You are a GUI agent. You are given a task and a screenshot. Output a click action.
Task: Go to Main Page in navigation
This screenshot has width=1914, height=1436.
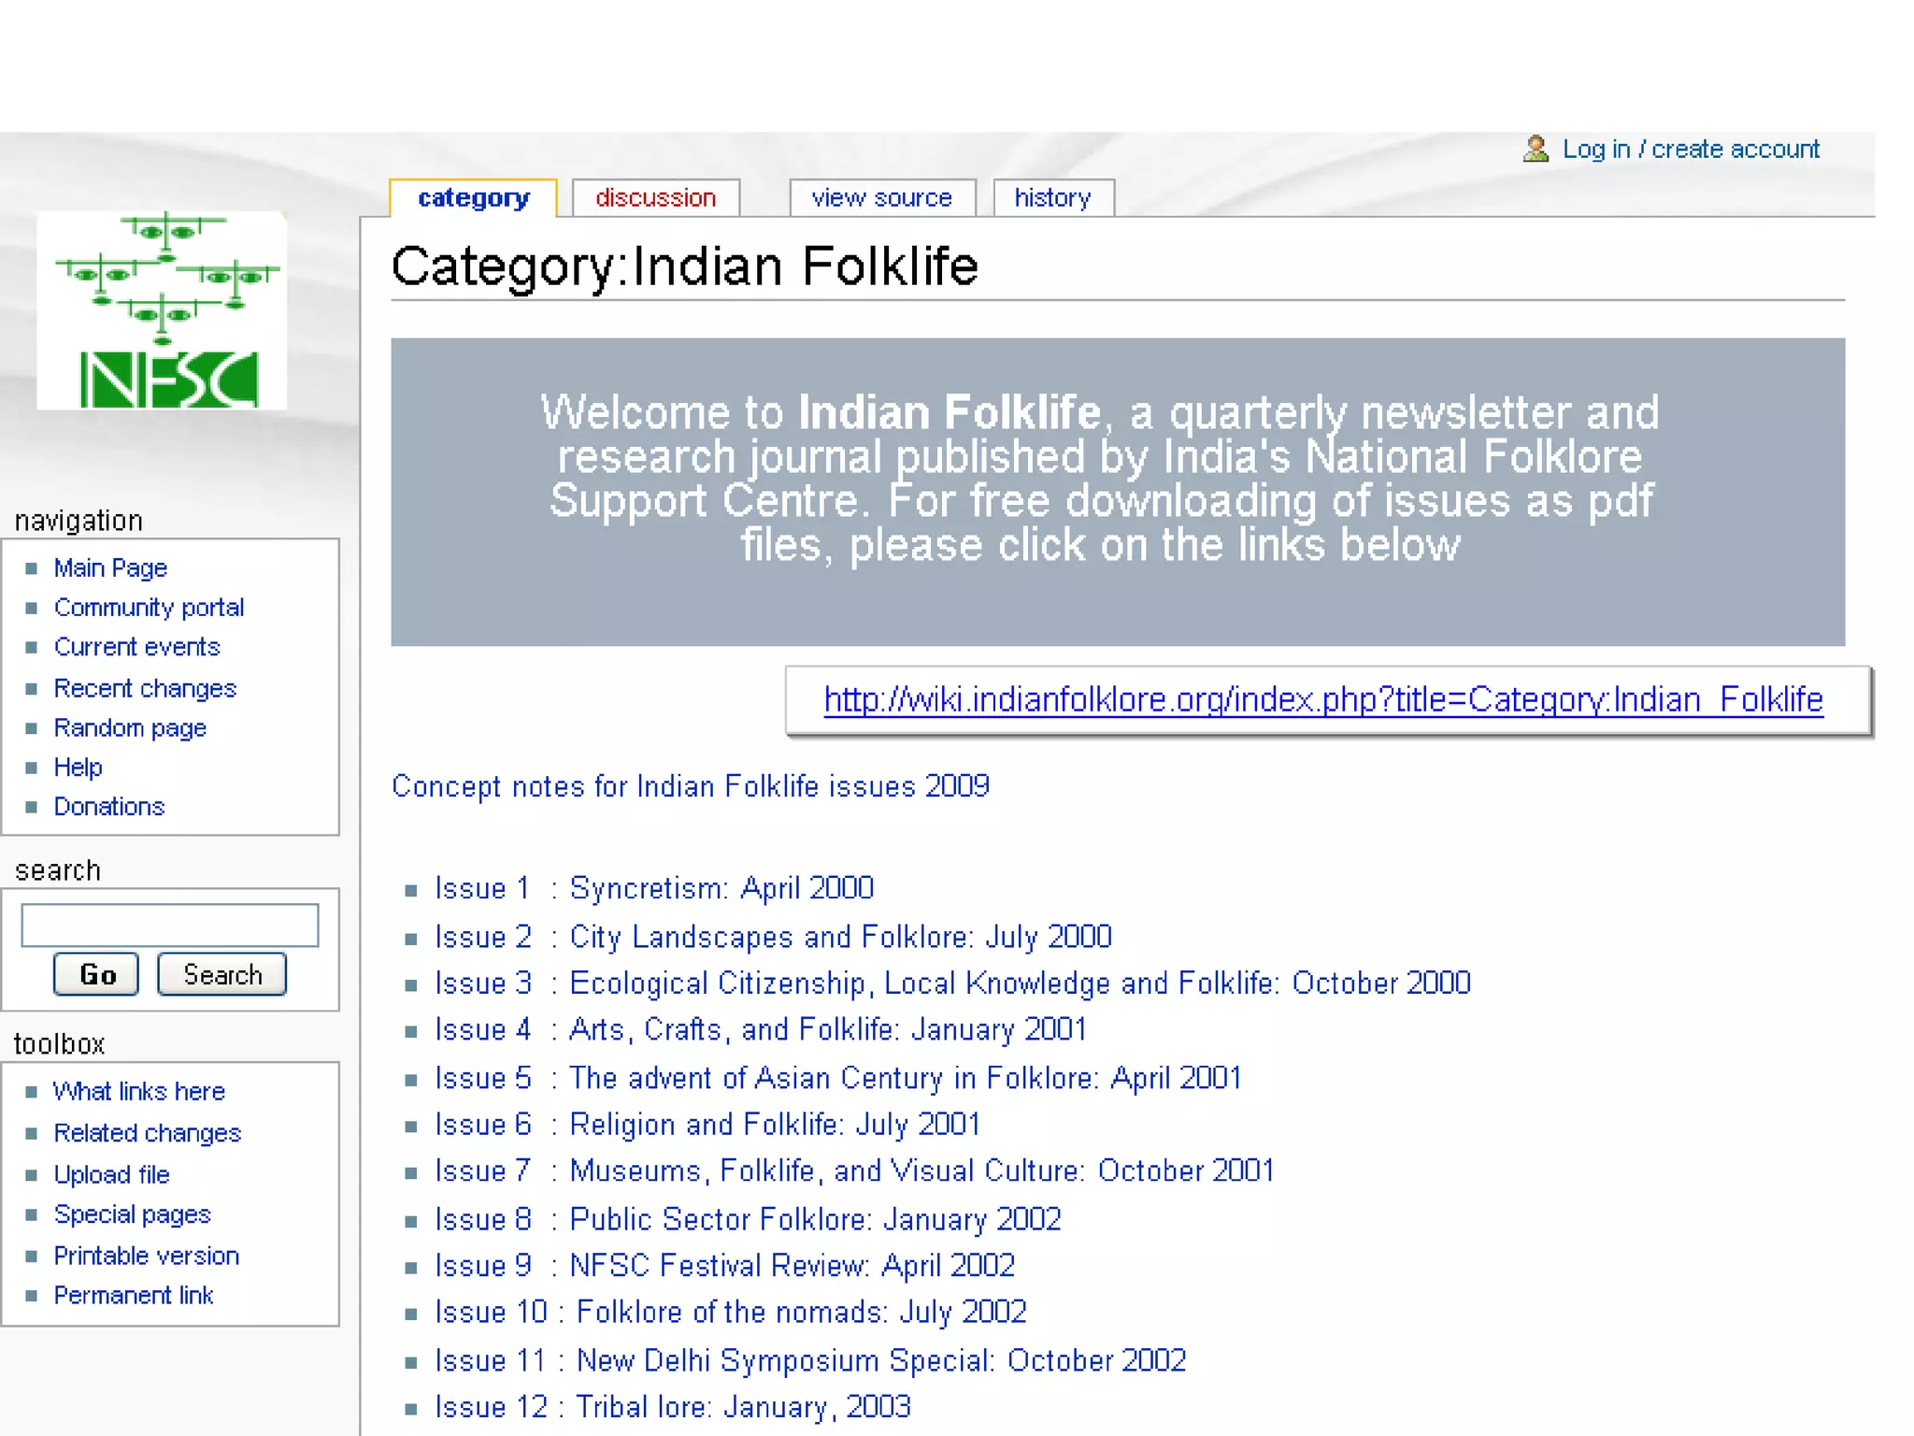click(x=110, y=567)
